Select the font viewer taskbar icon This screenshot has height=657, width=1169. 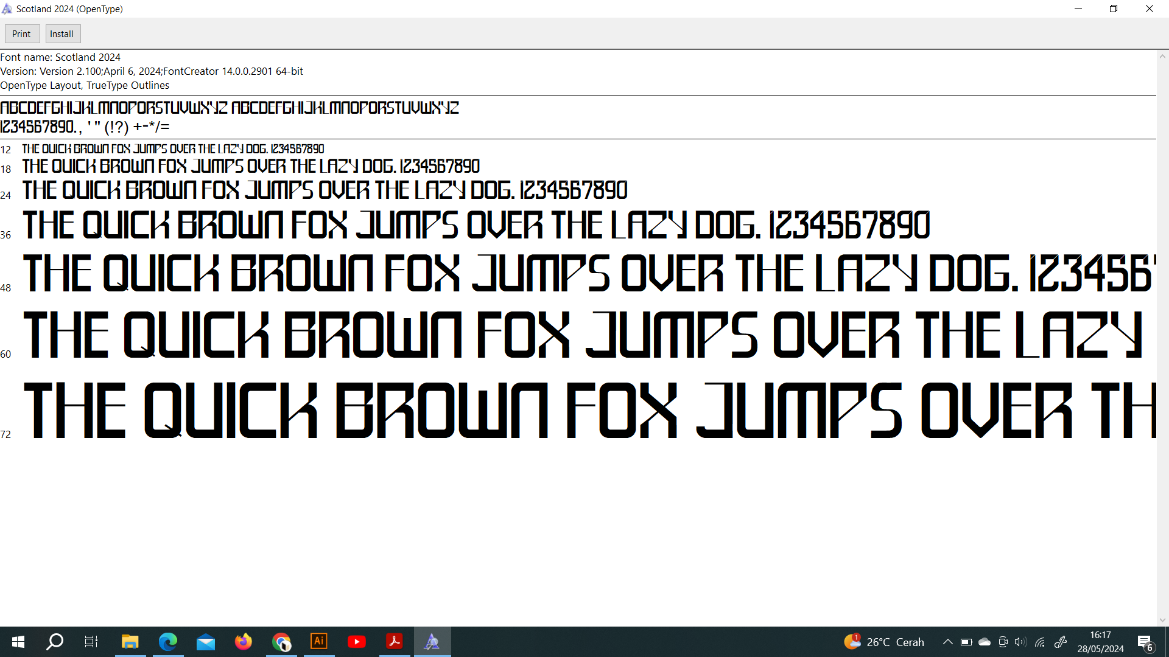[x=432, y=642]
